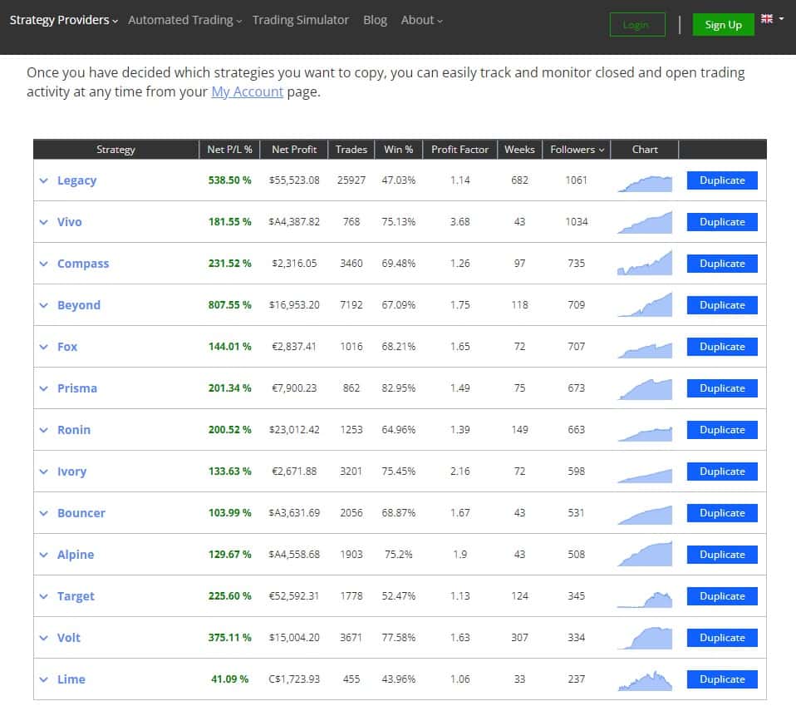Open the Automated Trading menu
796x711 pixels.
pos(184,20)
